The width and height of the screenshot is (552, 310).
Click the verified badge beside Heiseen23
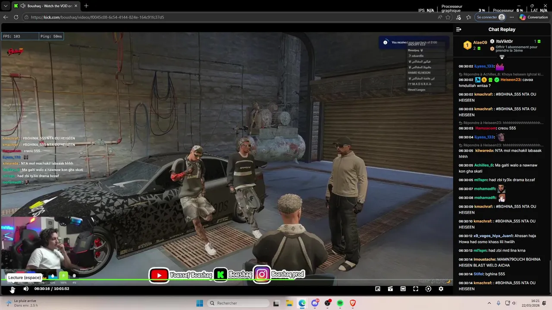coord(497,80)
